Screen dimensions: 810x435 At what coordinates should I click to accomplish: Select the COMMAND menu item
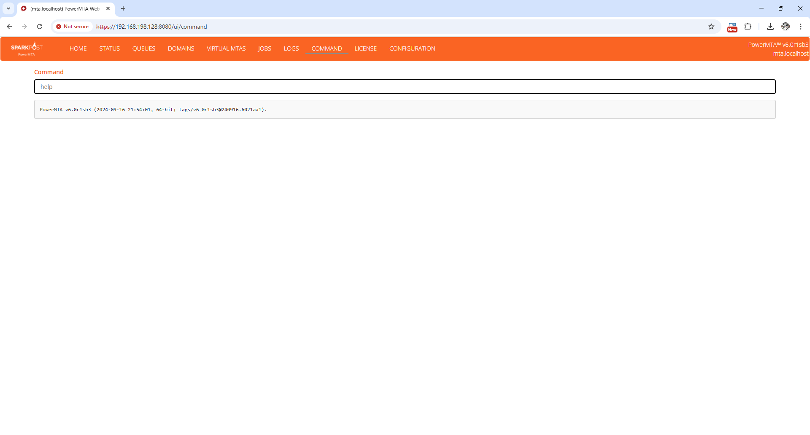(x=327, y=48)
